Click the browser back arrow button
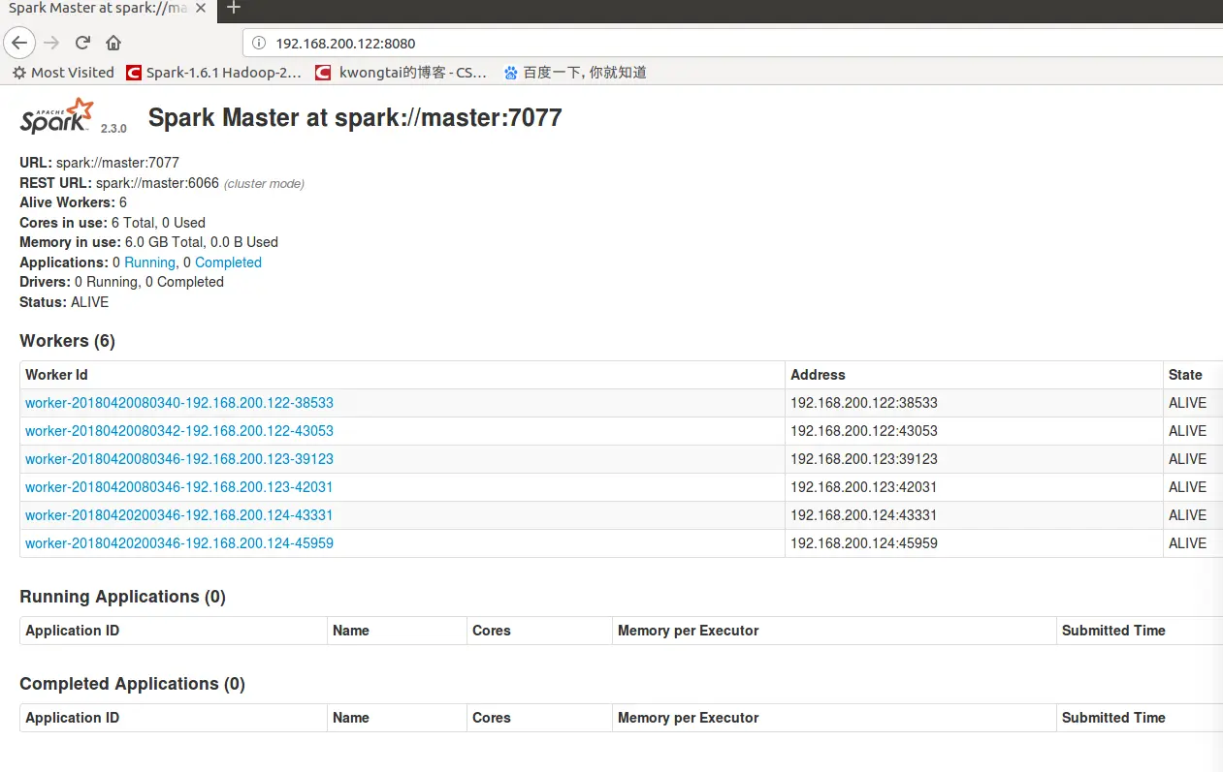This screenshot has width=1223, height=772. point(19,43)
